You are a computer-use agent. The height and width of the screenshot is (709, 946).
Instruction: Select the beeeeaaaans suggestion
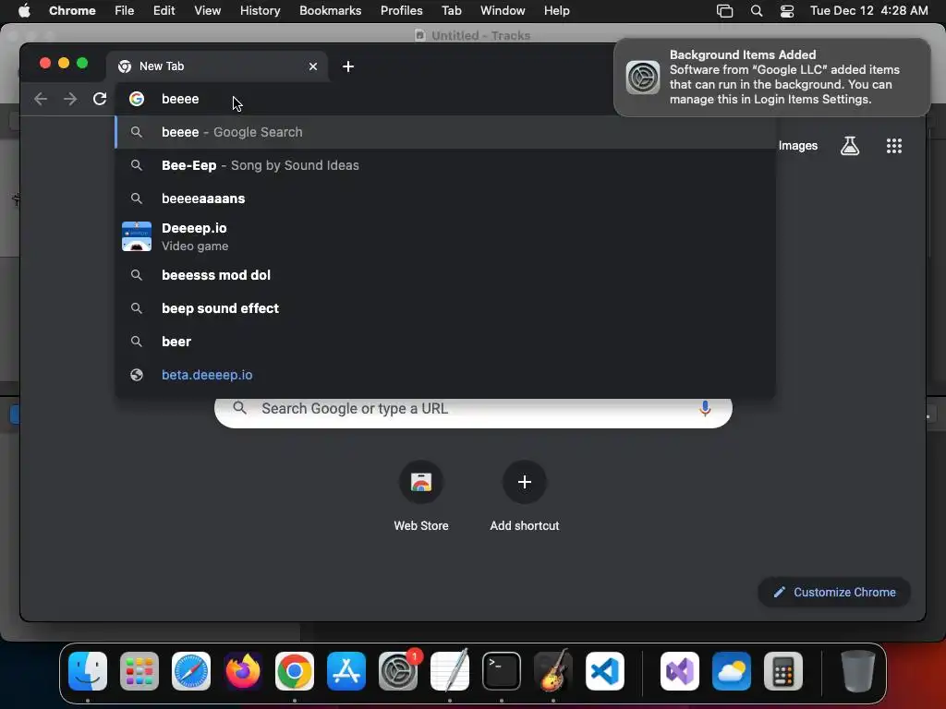(444, 198)
